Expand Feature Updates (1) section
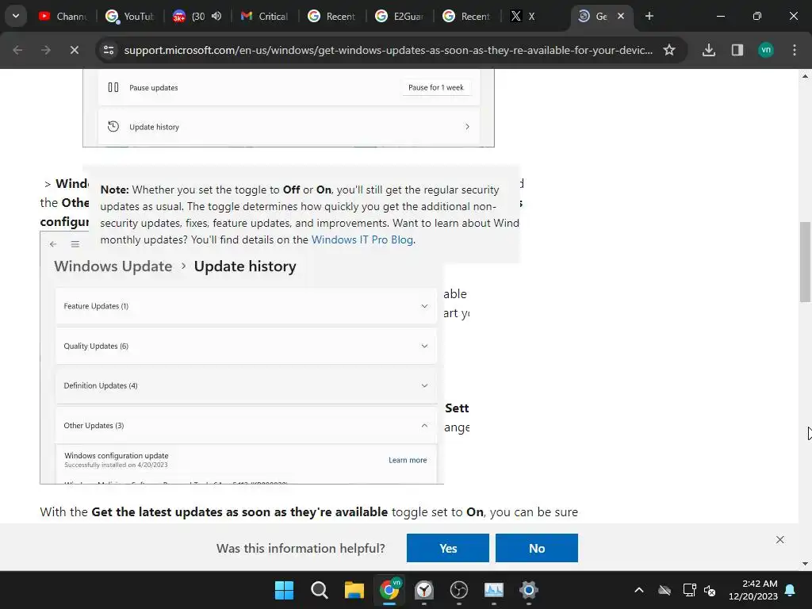 (246, 306)
